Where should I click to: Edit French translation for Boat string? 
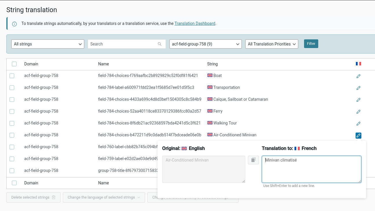[358, 76]
